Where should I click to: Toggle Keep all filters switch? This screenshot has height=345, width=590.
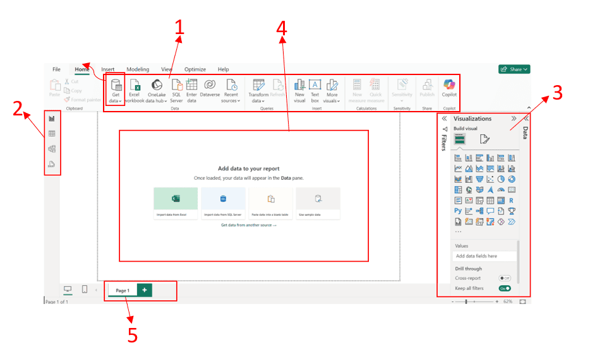click(x=505, y=288)
